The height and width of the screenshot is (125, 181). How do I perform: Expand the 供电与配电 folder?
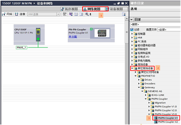(132, 60)
